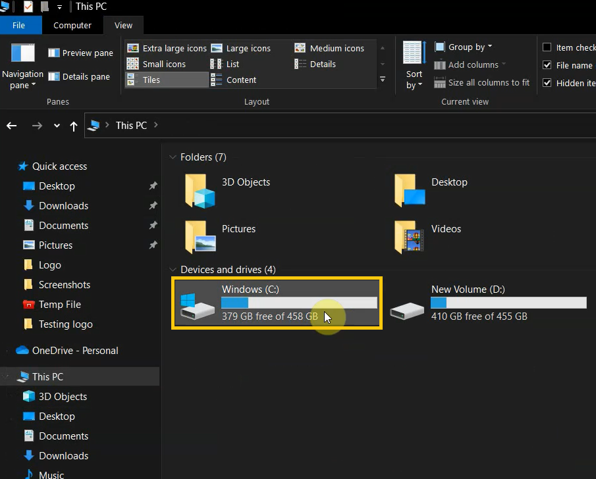Click Size all columns to fit
The height and width of the screenshot is (479, 596).
click(482, 82)
